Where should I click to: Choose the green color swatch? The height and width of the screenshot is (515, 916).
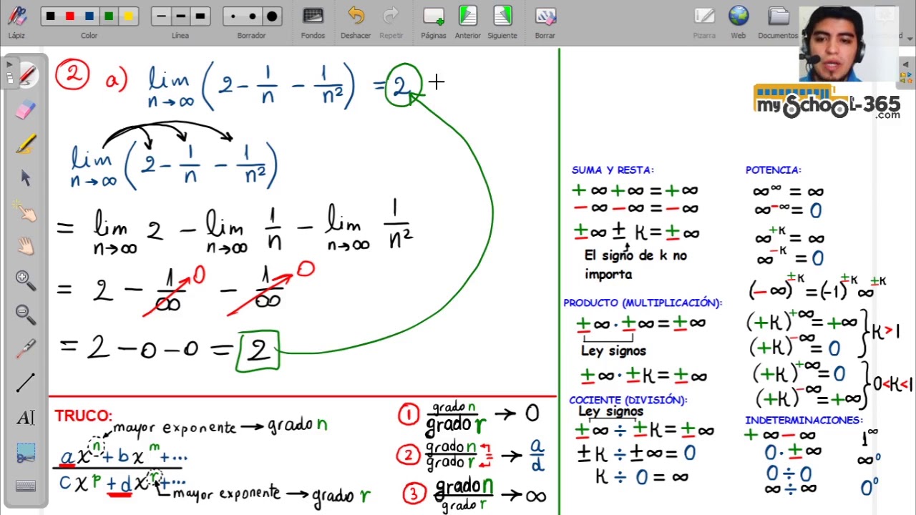pyautogui.click(x=109, y=16)
